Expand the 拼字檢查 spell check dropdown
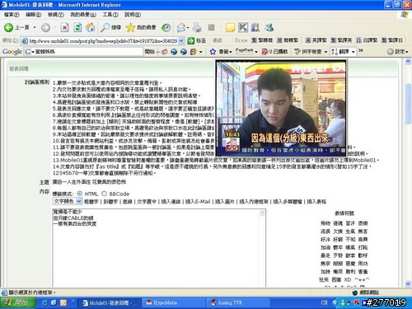 [x=325, y=51]
